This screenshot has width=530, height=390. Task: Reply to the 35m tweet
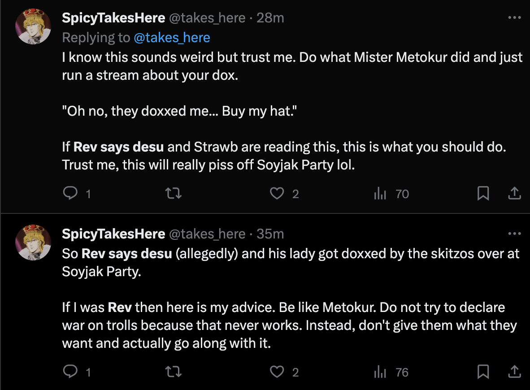[71, 372]
